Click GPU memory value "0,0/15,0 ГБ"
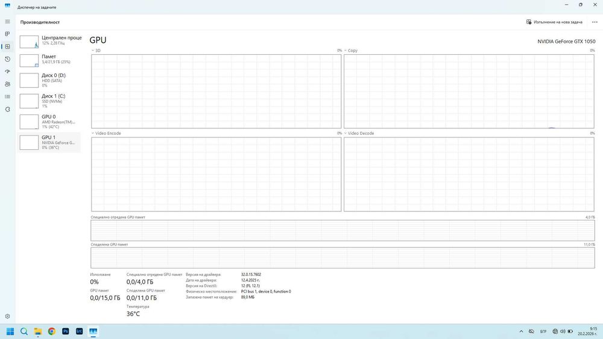The width and height of the screenshot is (603, 339). coord(105,298)
